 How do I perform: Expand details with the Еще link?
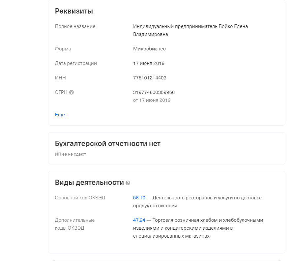click(60, 114)
